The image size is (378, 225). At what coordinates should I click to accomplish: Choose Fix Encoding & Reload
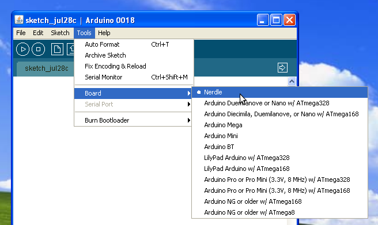coord(134,66)
